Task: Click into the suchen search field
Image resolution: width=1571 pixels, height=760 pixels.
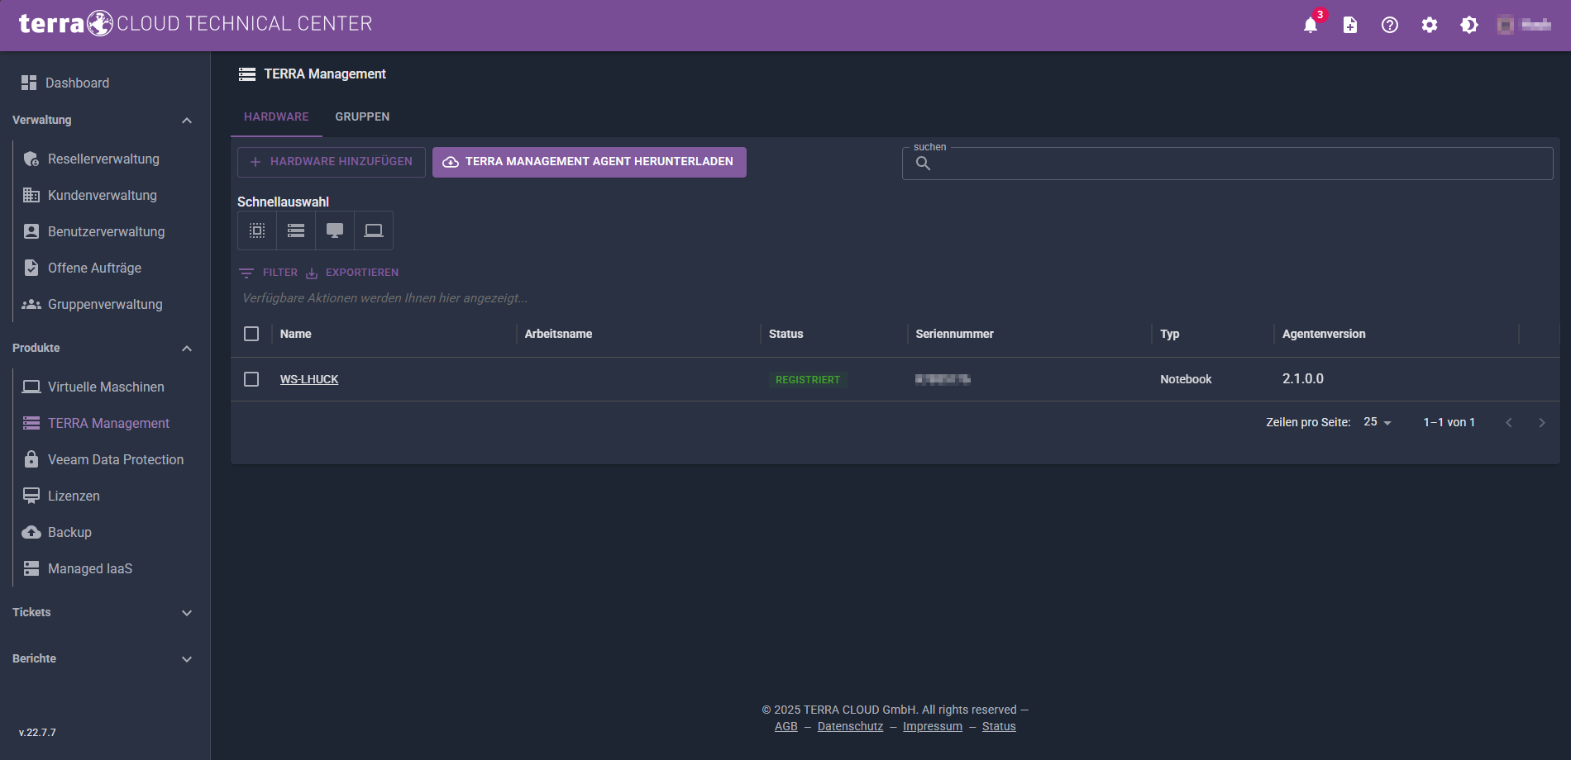Action: (x=1228, y=164)
